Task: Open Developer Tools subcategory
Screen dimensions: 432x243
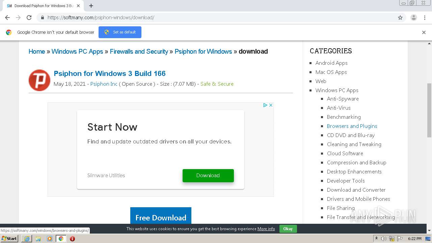Action: click(x=346, y=181)
